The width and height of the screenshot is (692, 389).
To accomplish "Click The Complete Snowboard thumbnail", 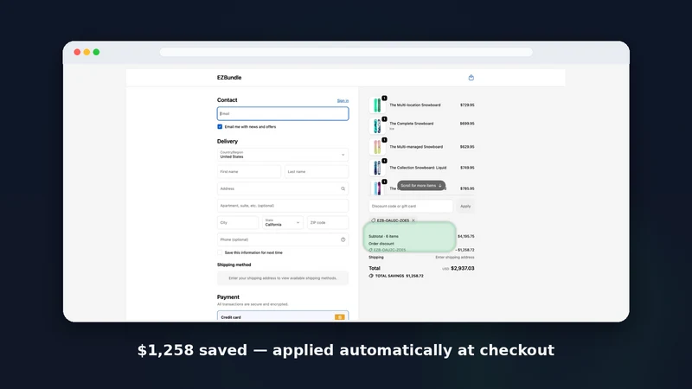I will point(377,126).
